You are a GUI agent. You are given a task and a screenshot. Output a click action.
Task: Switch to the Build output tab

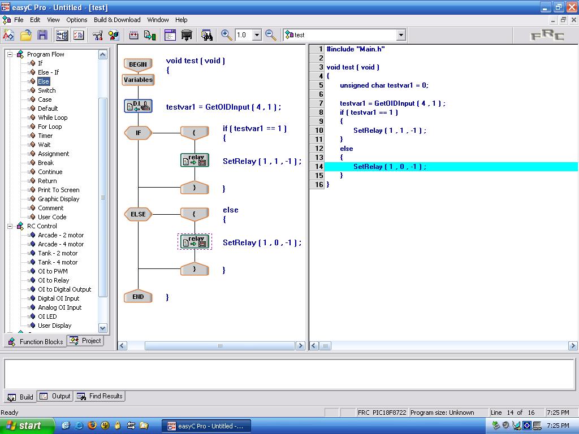(x=21, y=397)
